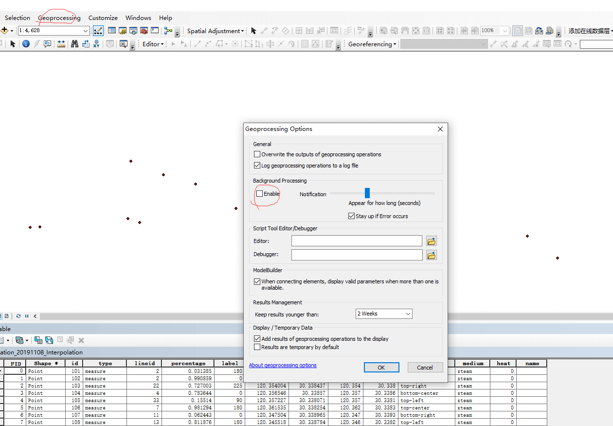Open the Customize menu
This screenshot has width=613, height=426.
point(103,18)
